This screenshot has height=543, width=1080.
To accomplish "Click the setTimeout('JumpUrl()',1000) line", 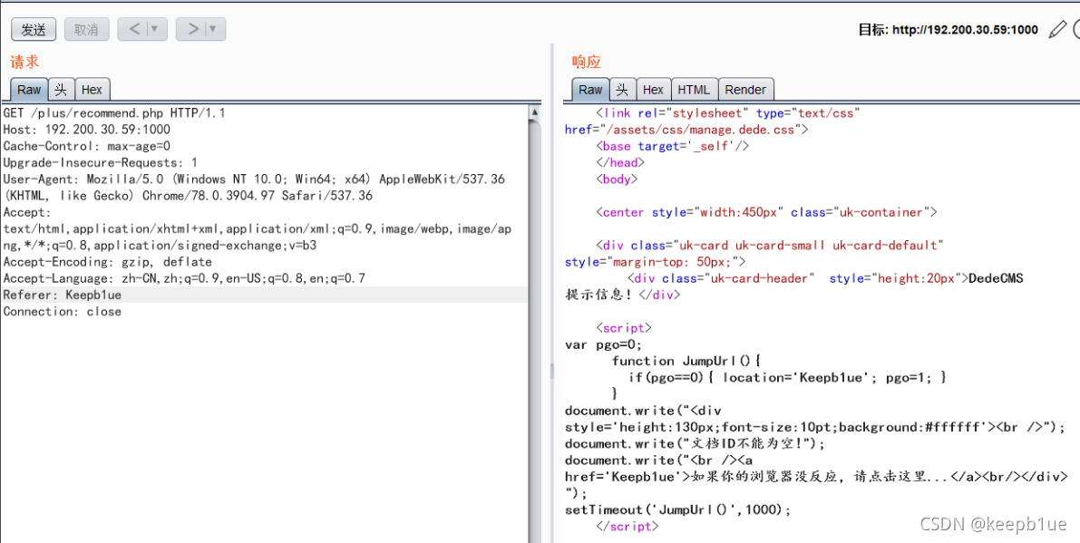I will click(x=678, y=509).
